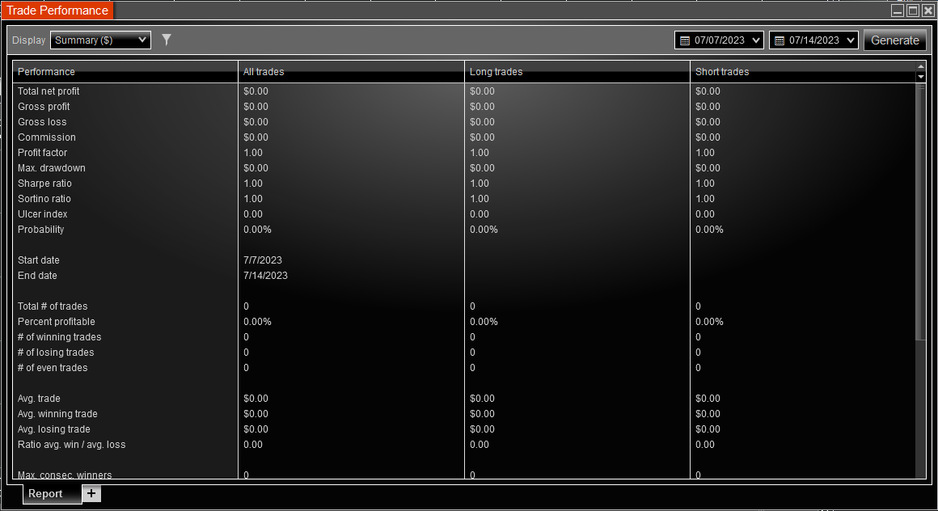Screen dimensions: 938x511
Task: Click the Short trades column header
Action: [804, 72]
